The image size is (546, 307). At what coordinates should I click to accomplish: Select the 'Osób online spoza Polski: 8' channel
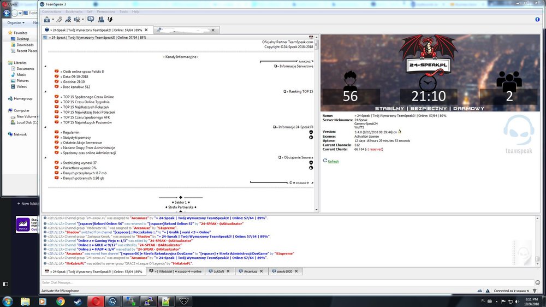82,72
